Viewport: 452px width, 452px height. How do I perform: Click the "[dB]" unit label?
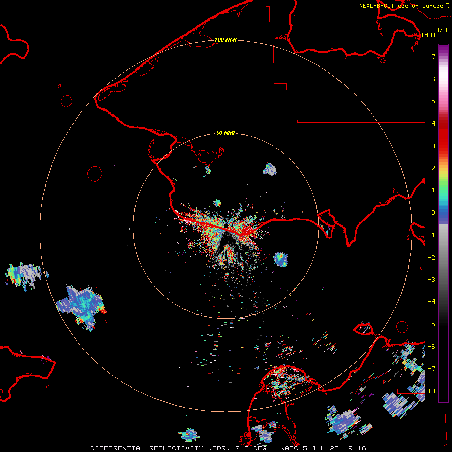click(429, 35)
